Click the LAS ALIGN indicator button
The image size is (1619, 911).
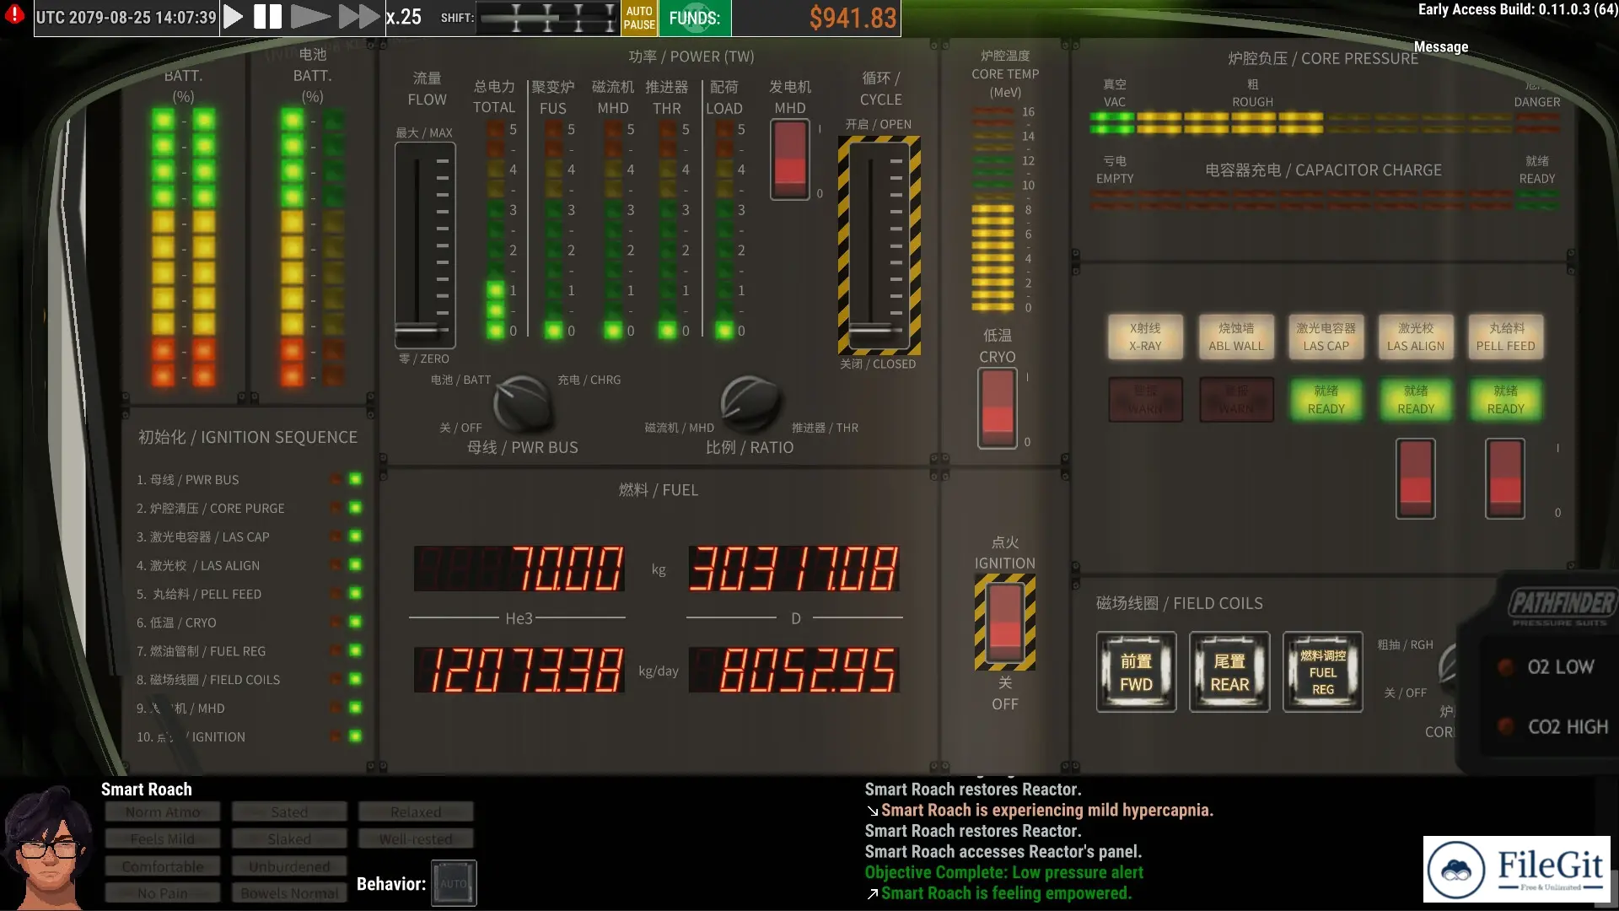click(1416, 337)
